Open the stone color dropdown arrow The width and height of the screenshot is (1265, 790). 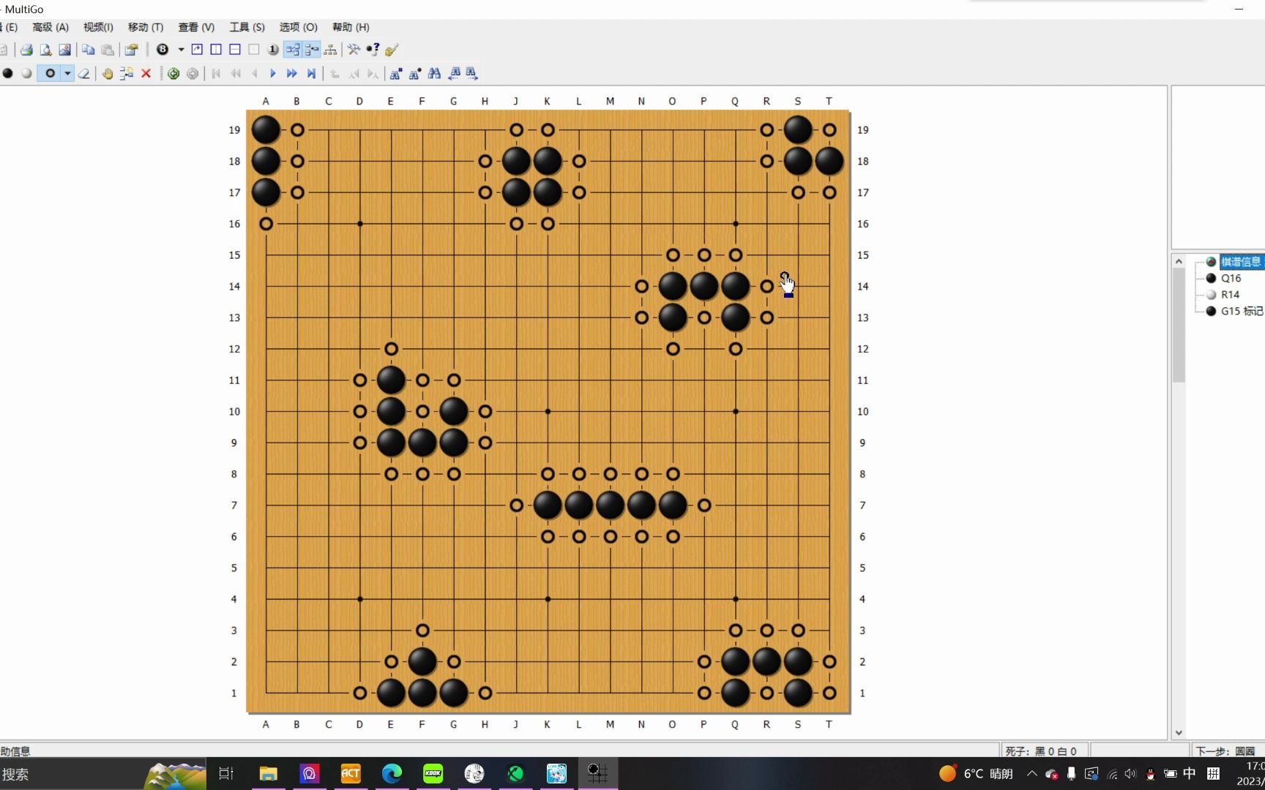tap(67, 73)
